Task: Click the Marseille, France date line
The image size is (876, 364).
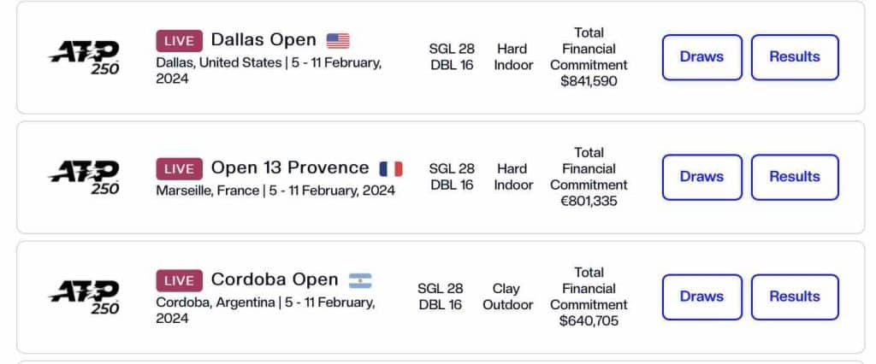Action: 275,191
